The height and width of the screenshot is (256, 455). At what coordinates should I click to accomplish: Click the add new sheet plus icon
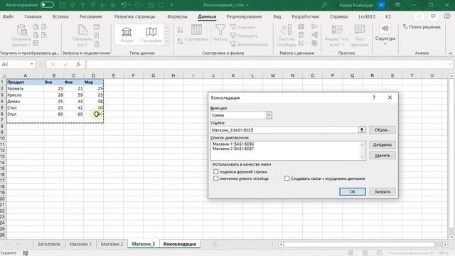[x=215, y=245]
